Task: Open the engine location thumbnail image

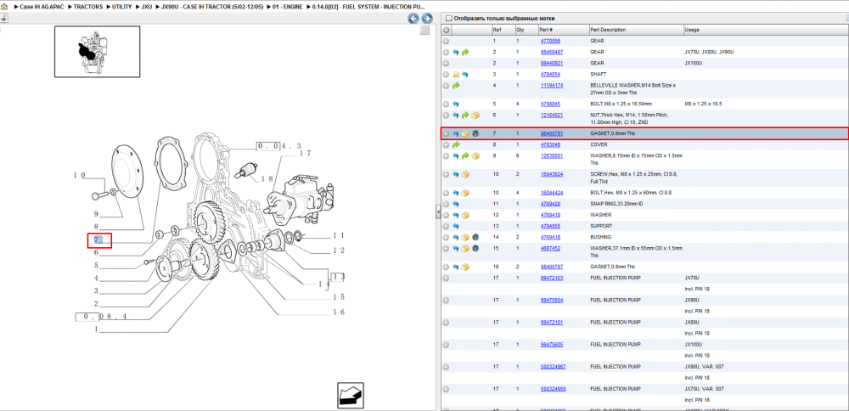Action: click(x=97, y=52)
